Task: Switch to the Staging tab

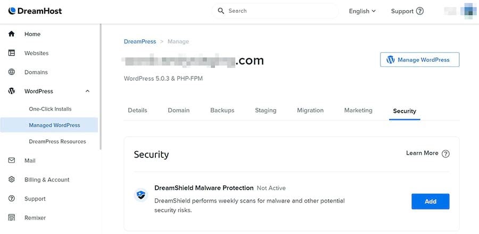Action: click(x=266, y=111)
